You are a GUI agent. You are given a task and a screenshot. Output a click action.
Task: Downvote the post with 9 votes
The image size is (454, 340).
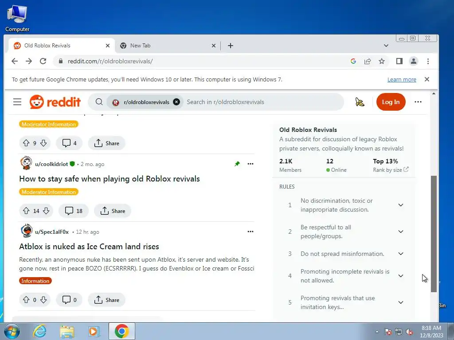[x=43, y=143]
